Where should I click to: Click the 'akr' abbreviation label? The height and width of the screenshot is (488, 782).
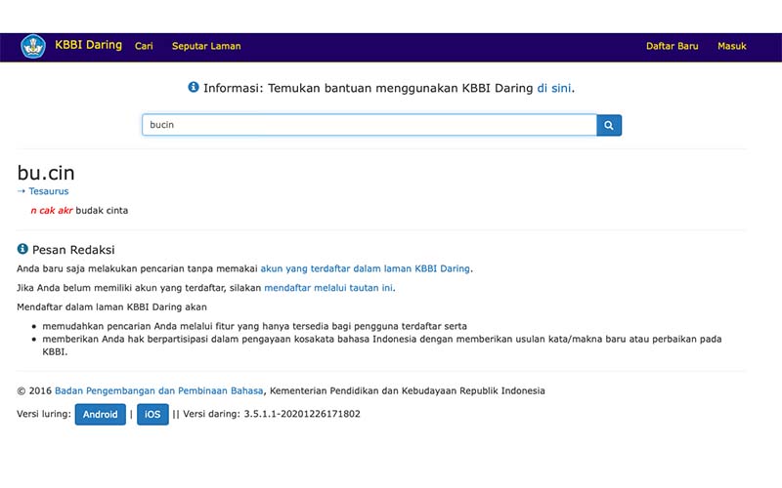coord(65,211)
